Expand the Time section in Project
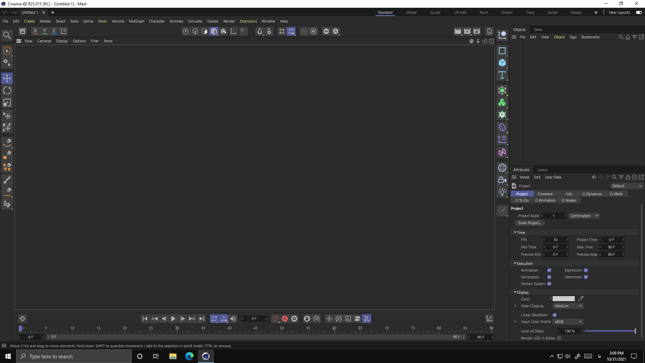 (x=515, y=232)
